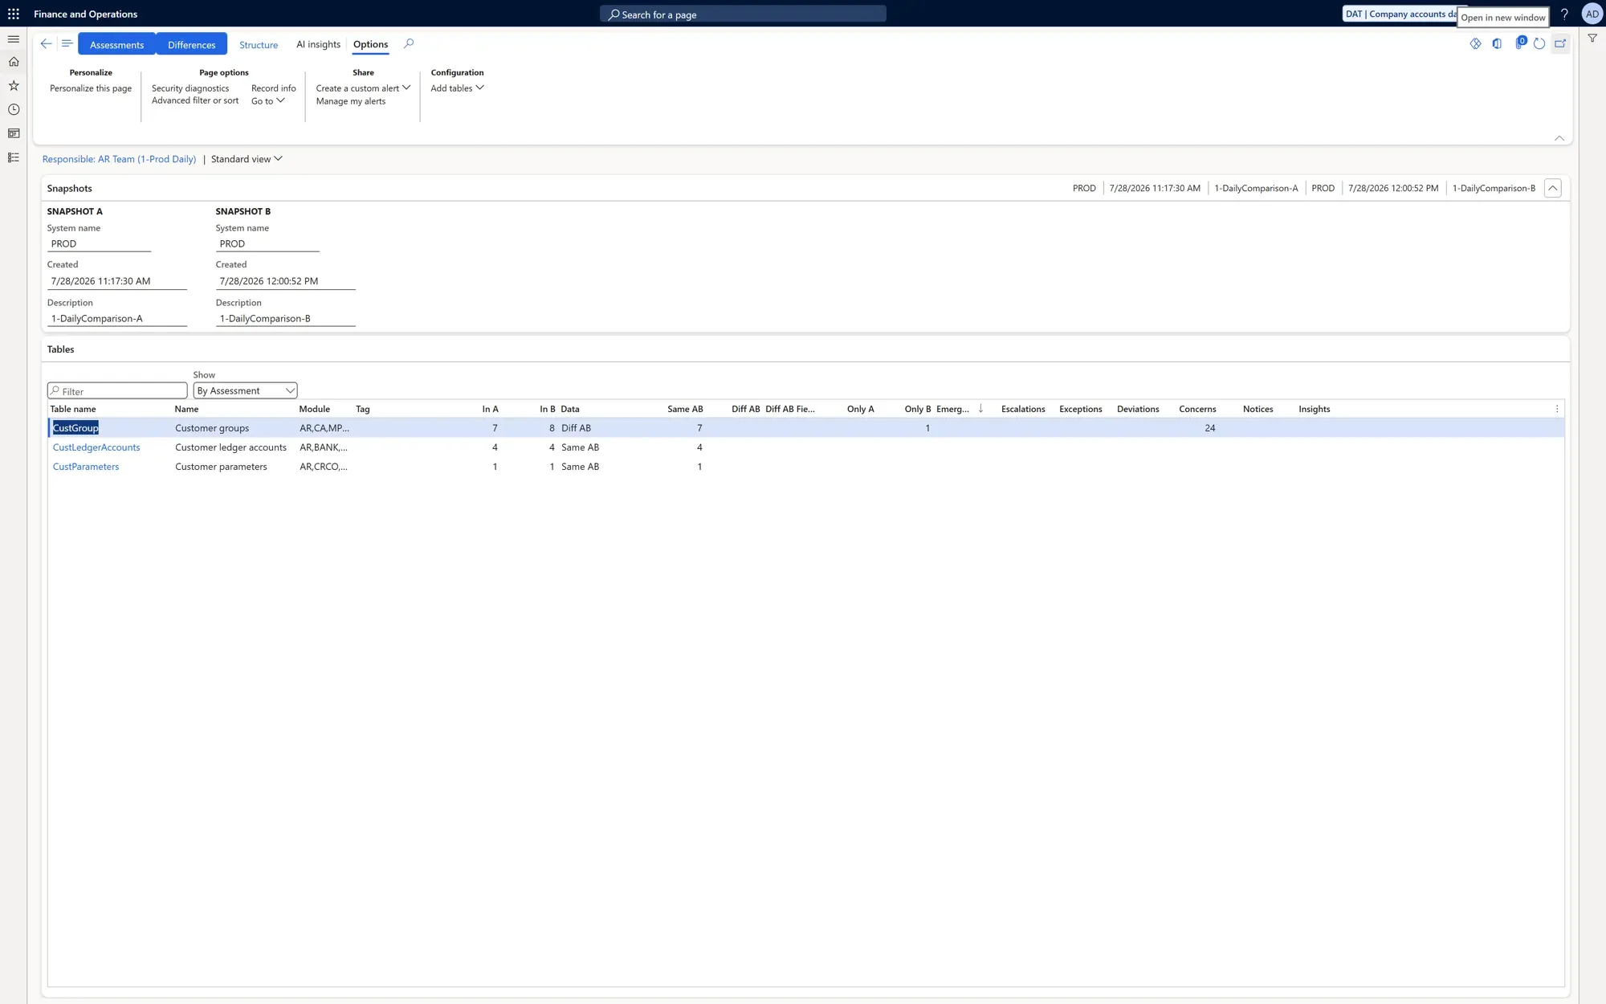
Task: Open the Power Apps diamond icon
Action: tap(1476, 44)
